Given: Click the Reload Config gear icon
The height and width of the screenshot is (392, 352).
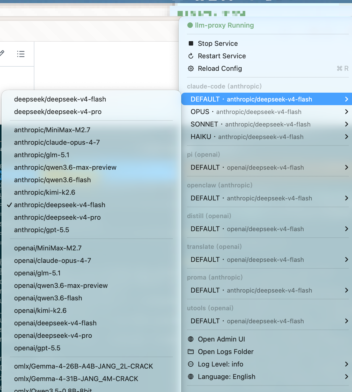Looking at the screenshot, I should tap(191, 68).
